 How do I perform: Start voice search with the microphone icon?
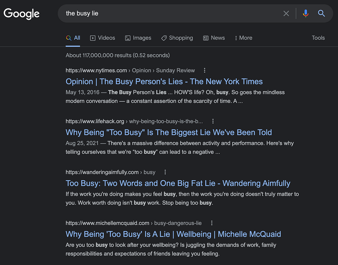(x=305, y=13)
